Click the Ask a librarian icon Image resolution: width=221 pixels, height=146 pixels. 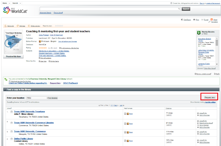pos(198,125)
